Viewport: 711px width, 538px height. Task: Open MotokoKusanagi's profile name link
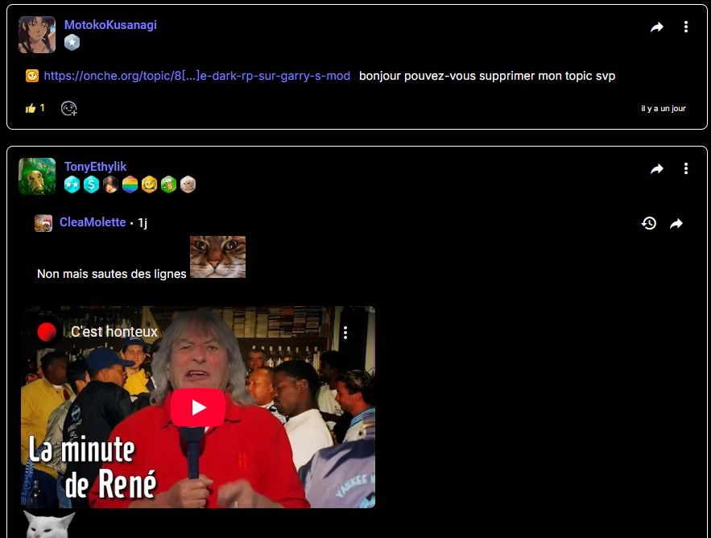click(x=110, y=25)
